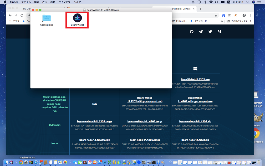The height and width of the screenshot is (166, 265).
Task: Bookmark this page with Chrome's star icon
Action: [x=216, y=15]
